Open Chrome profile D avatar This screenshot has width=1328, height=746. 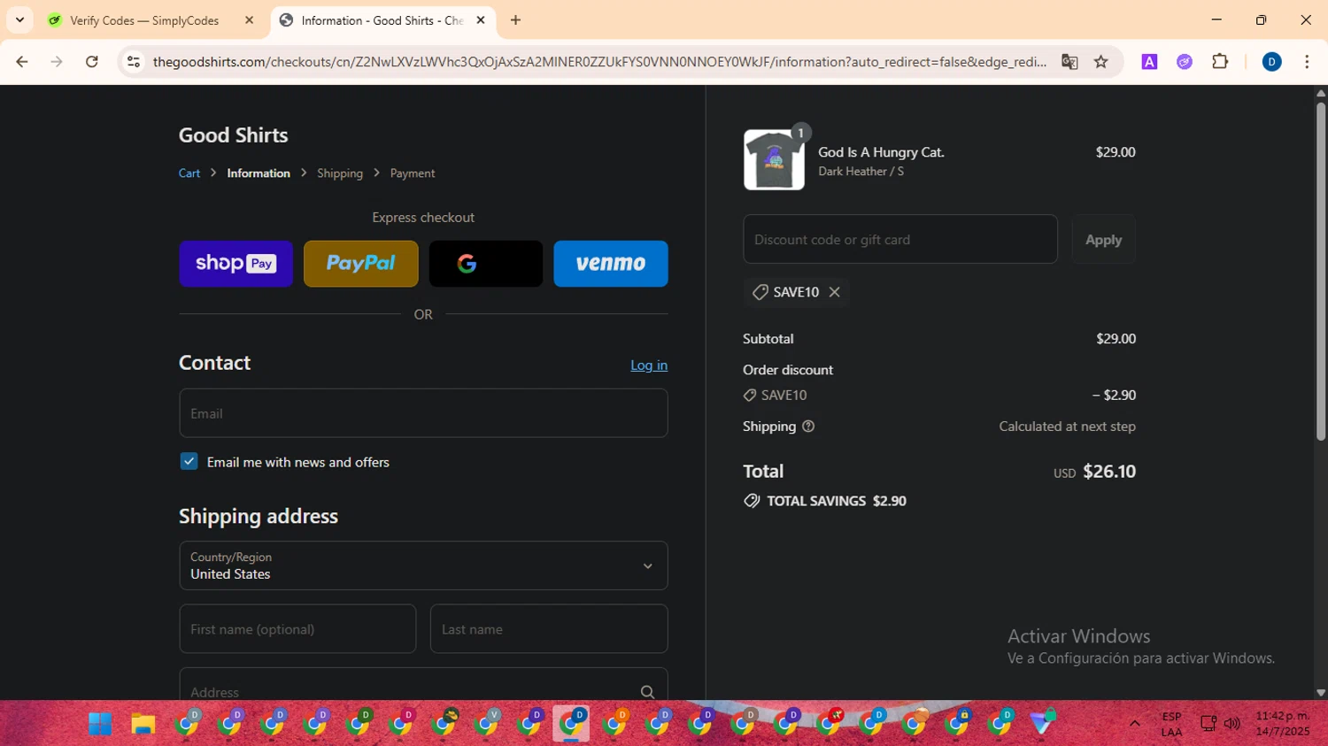pyautogui.click(x=1271, y=62)
